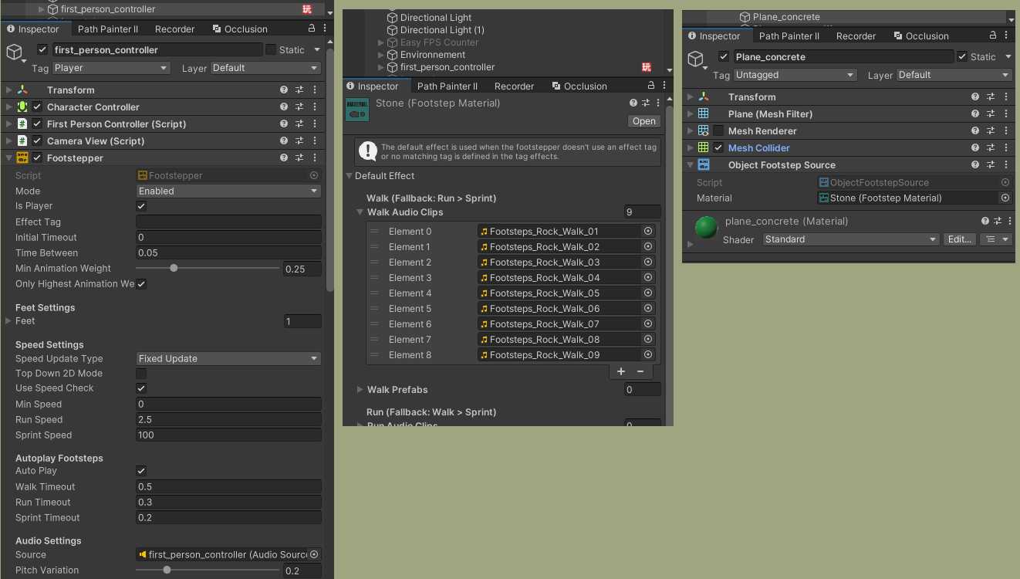Switch to Occlusion tab in right panel

tap(920, 36)
